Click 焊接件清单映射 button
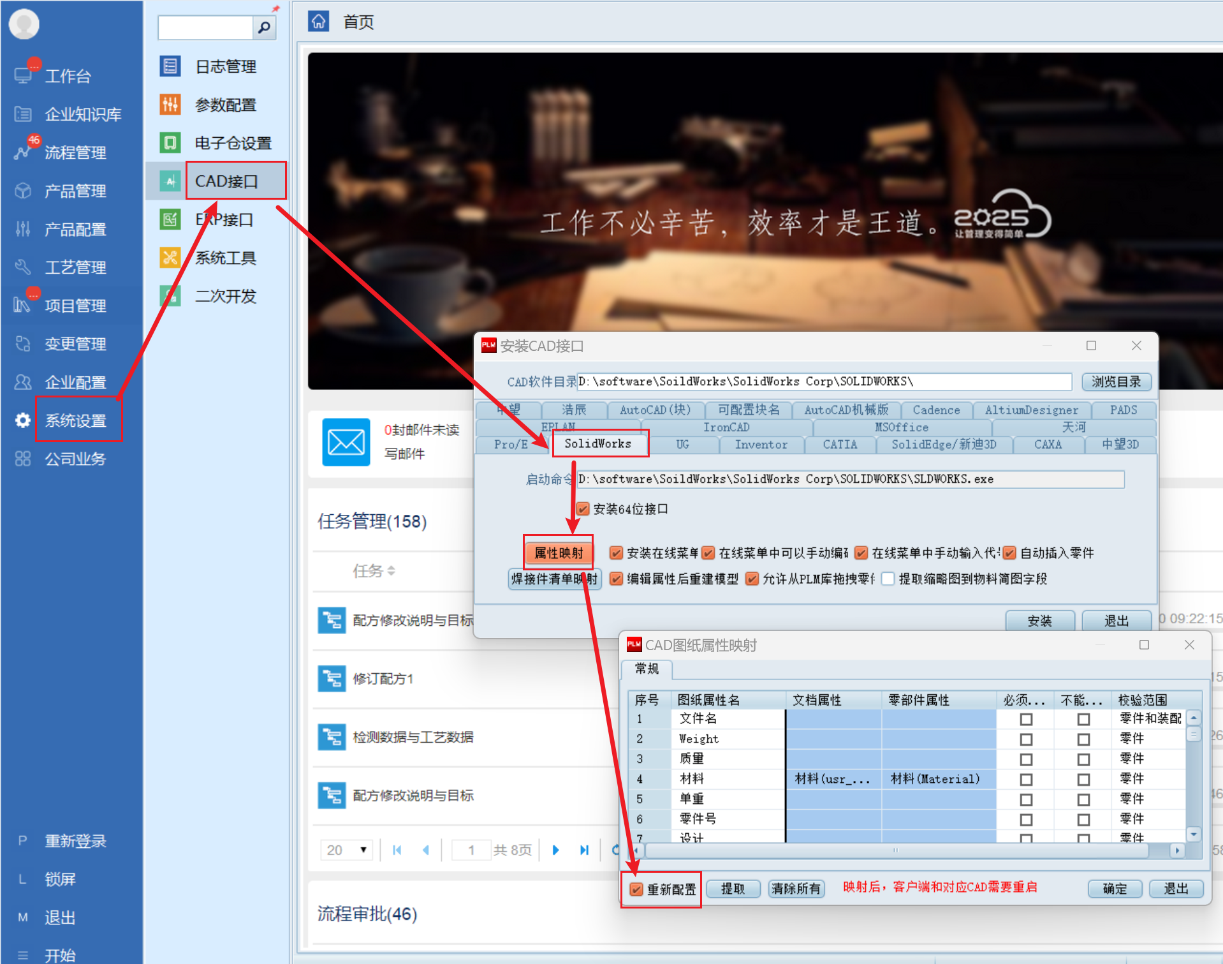 pyautogui.click(x=555, y=579)
